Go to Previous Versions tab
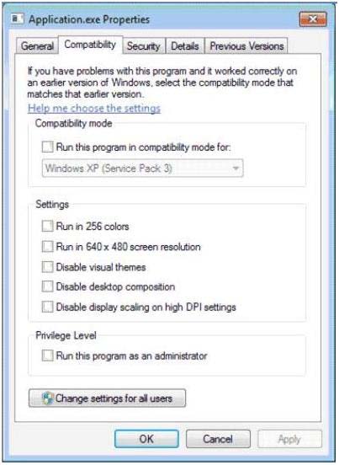This screenshot has height=465, width=339. 246,46
